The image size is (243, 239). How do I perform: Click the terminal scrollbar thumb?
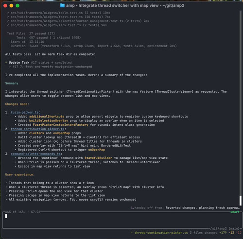[x=241, y=201]
